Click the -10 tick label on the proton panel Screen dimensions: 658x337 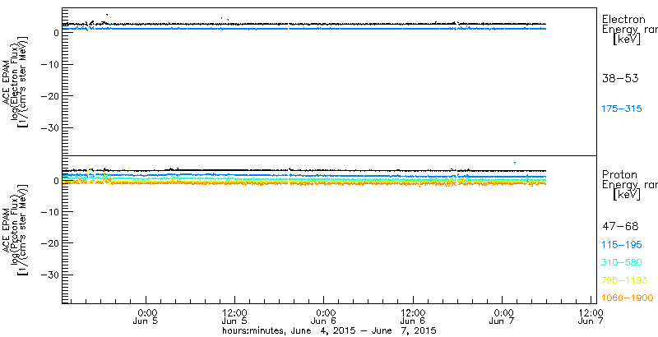pos(49,212)
